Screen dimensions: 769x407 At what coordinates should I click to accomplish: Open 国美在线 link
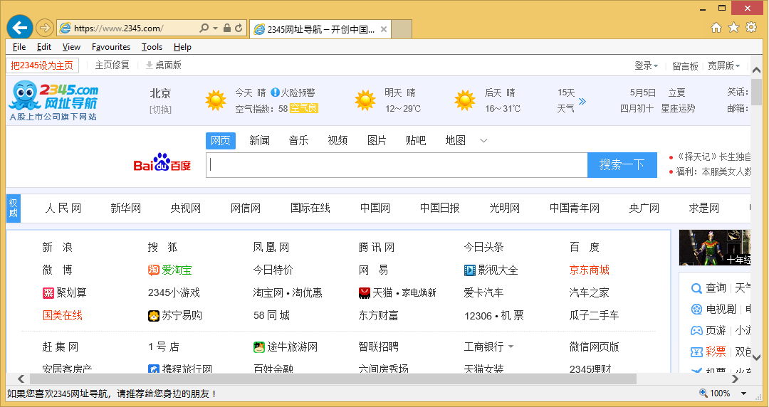(62, 315)
